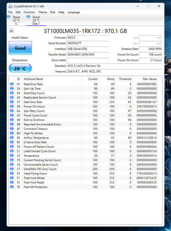The image size is (171, 231).
Task: Click the status icon for Read Error Rate
Action: click(12, 84)
